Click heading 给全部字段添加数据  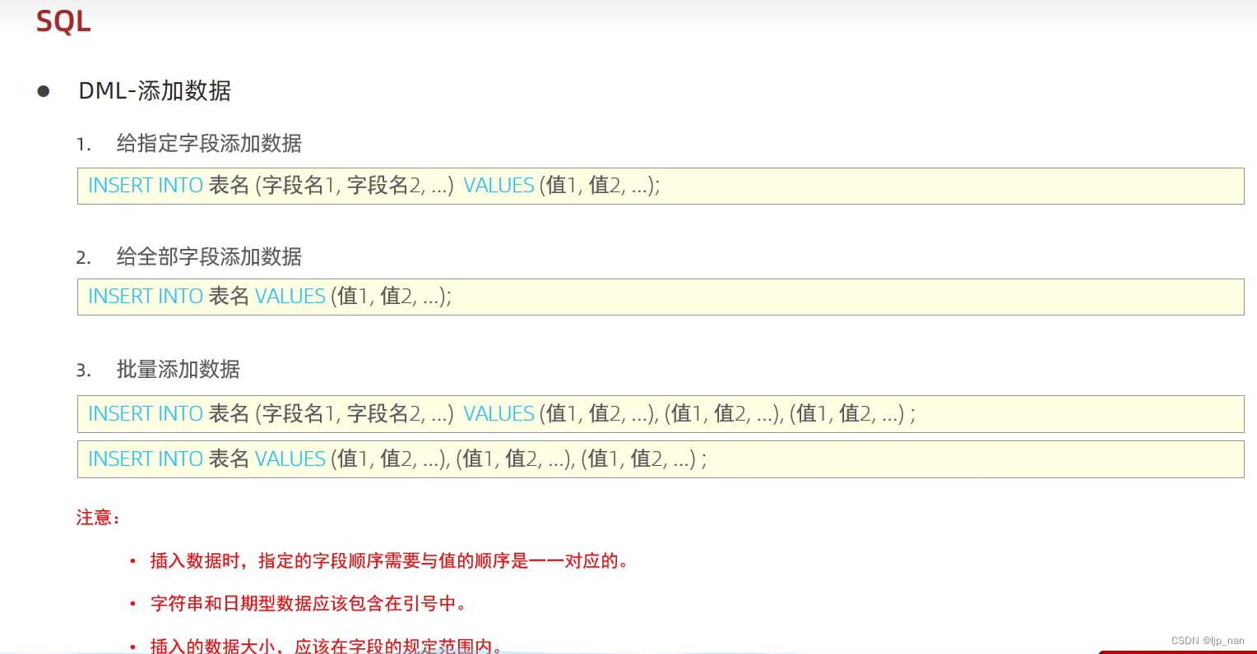point(209,257)
